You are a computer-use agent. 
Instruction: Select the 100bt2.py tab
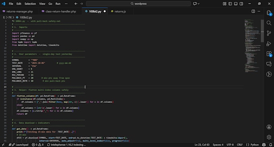click(x=95, y=11)
